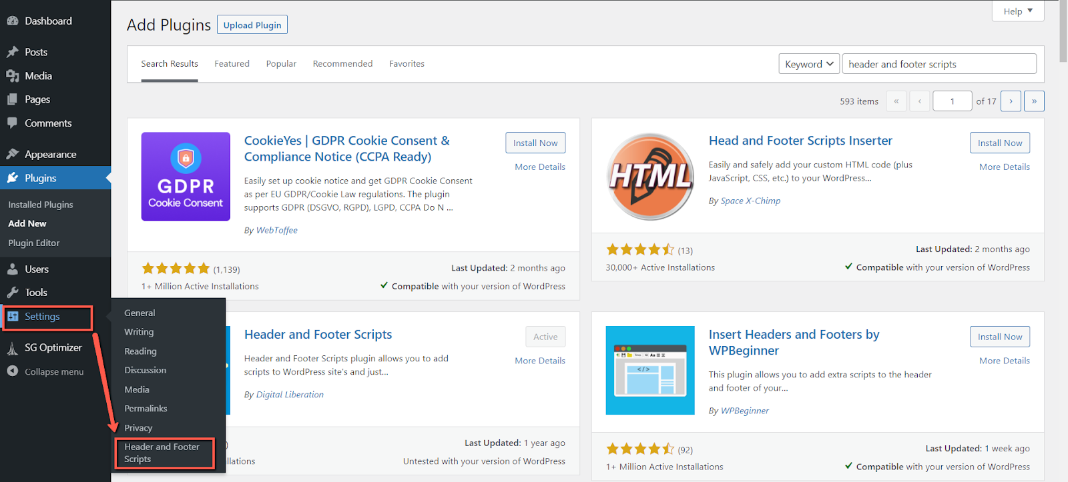The height and width of the screenshot is (482, 1068).
Task: View More Details for Head and Footer Scripts Inserter
Action: click(1005, 167)
